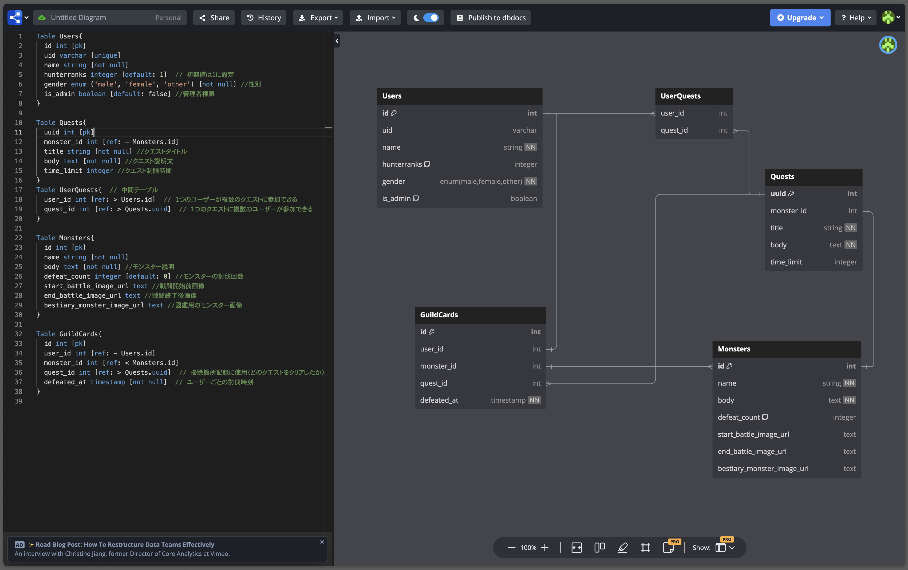The height and width of the screenshot is (570, 908).
Task: Click the key icon on Users id
Action: pos(394,113)
